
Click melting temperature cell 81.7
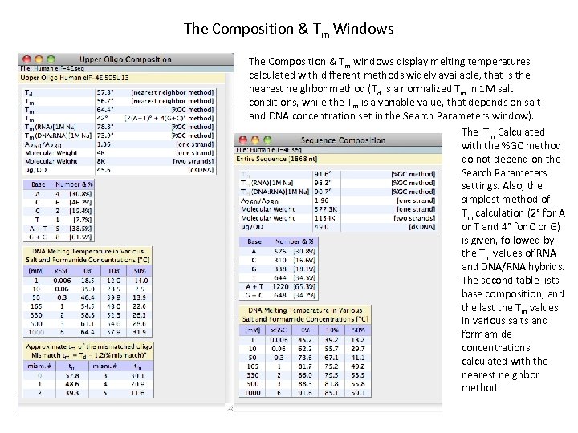(305, 366)
